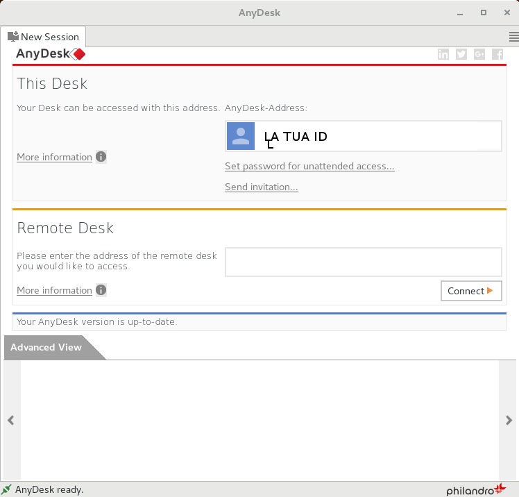Click the philandro logo in status bar
The height and width of the screenshot is (497, 519).
coord(476,489)
